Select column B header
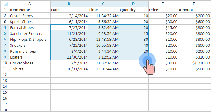The image size is (211, 112). [69, 4]
